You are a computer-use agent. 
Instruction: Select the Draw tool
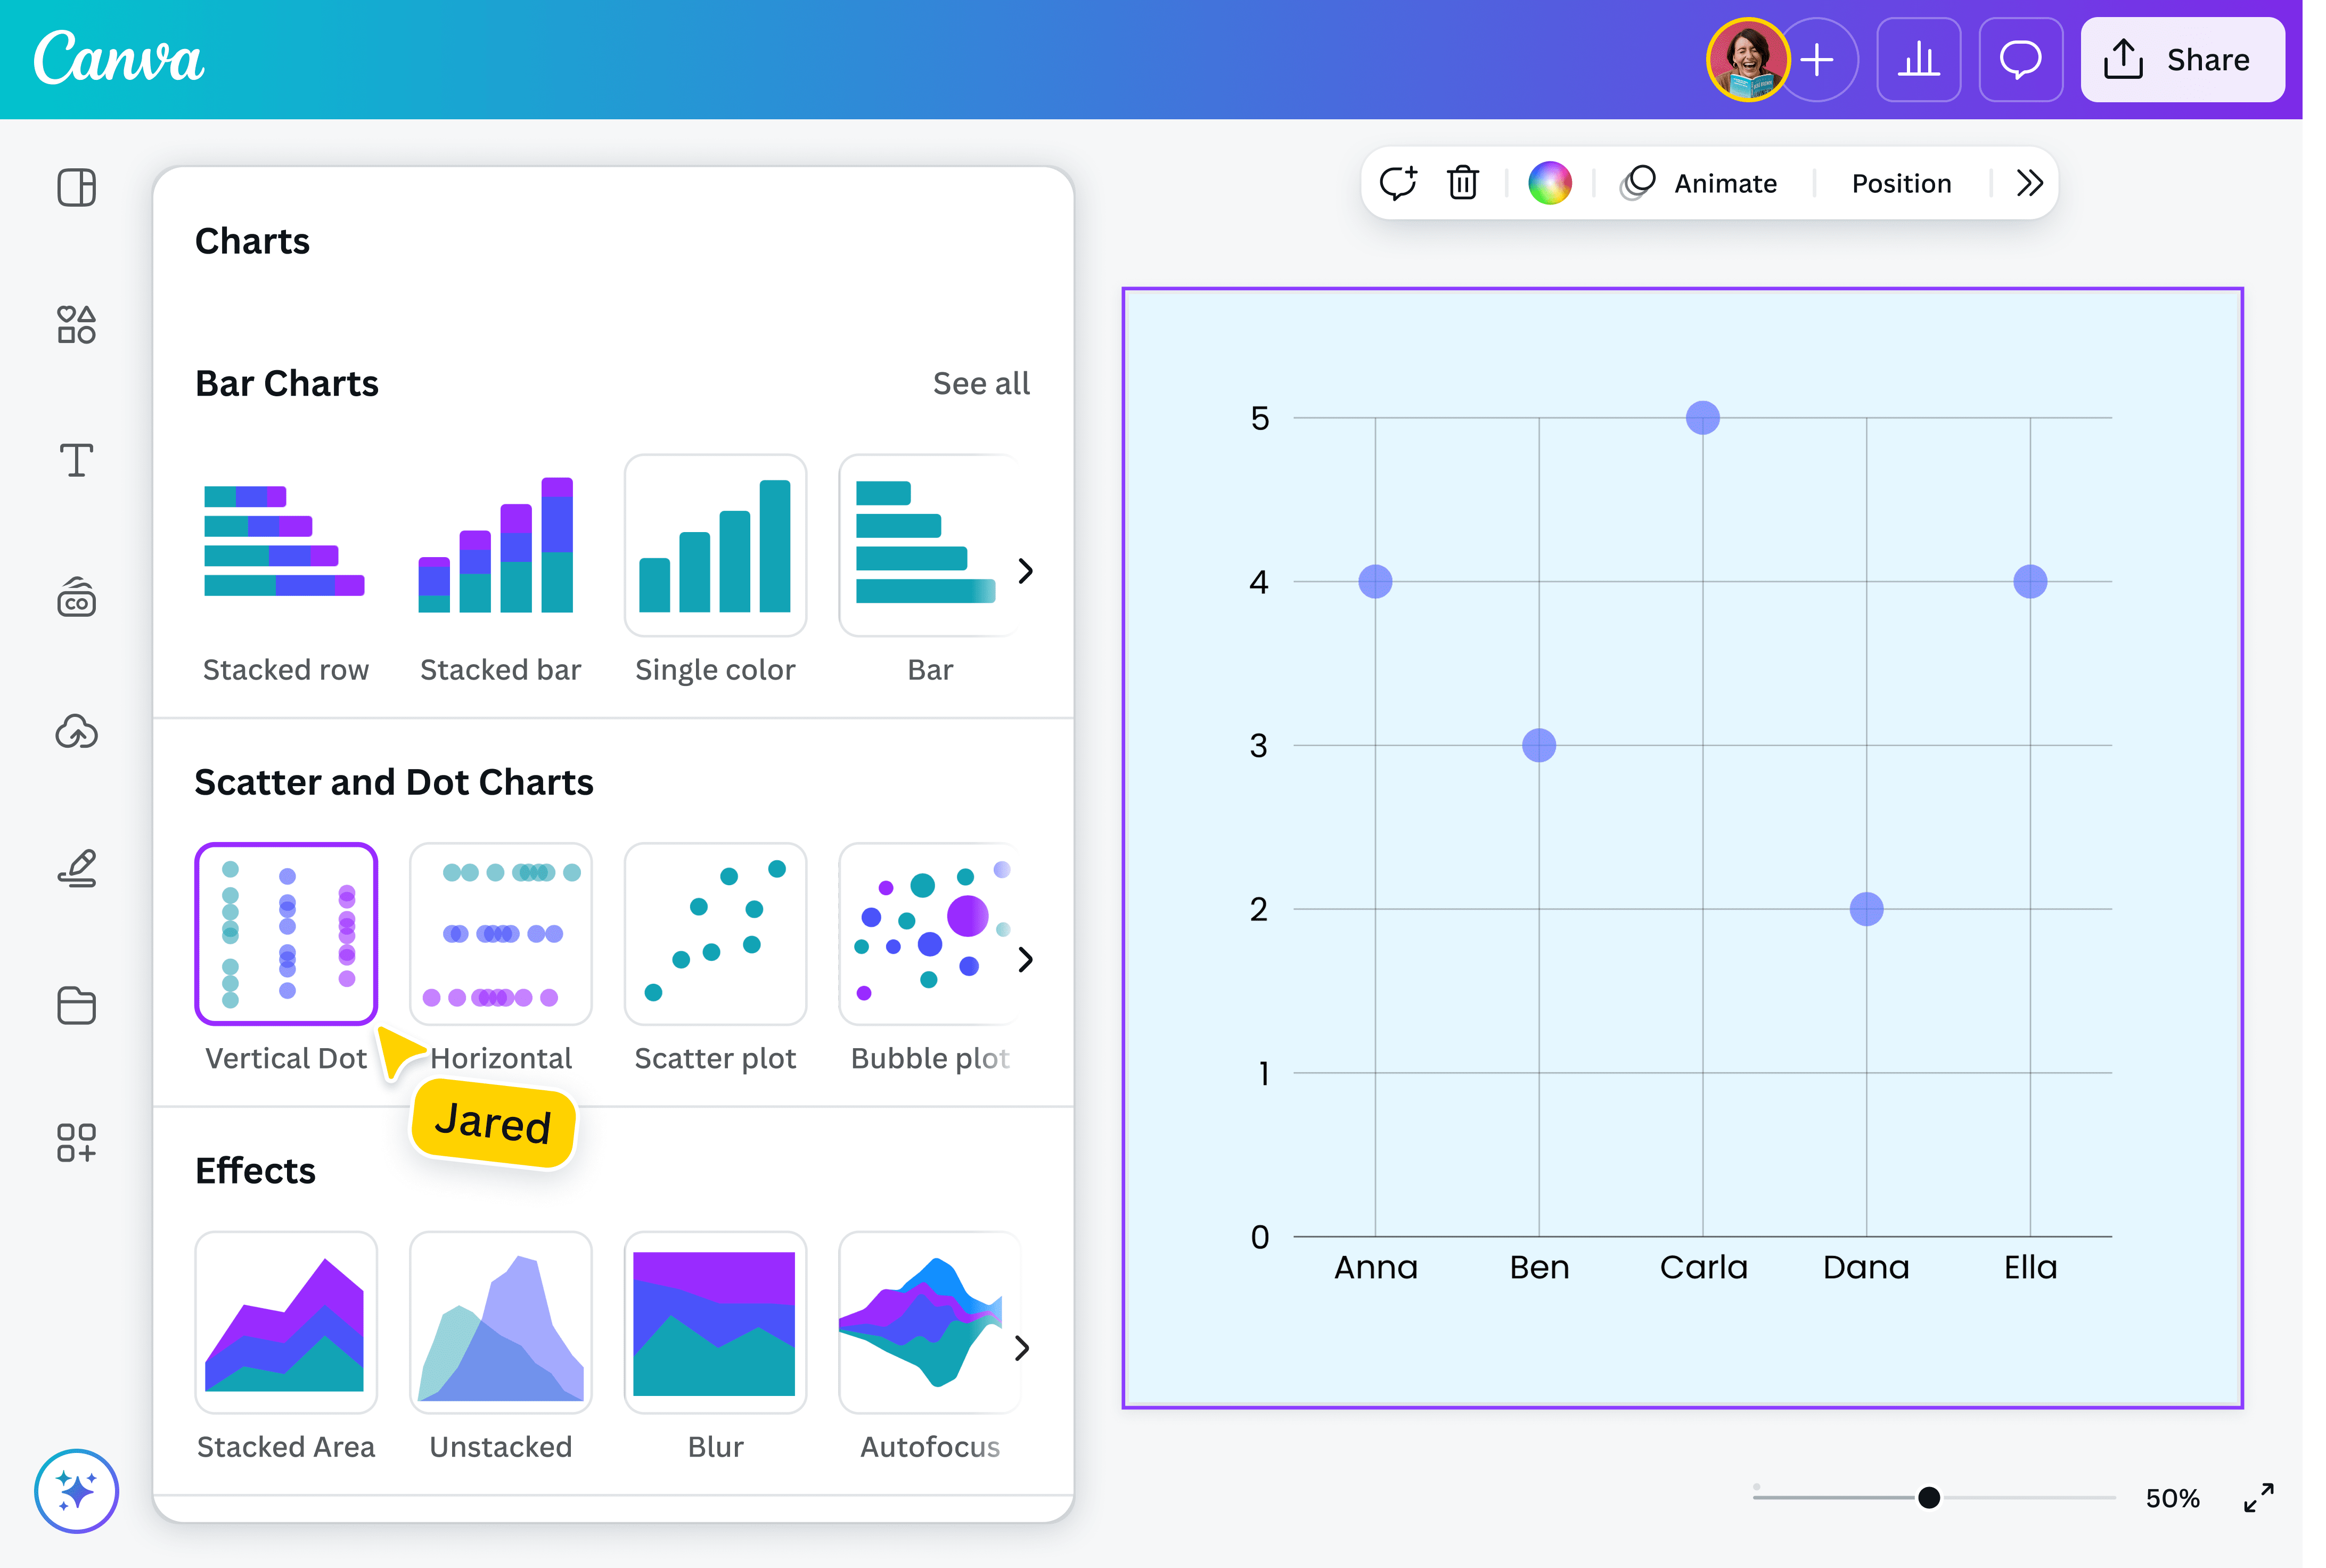[x=76, y=868]
